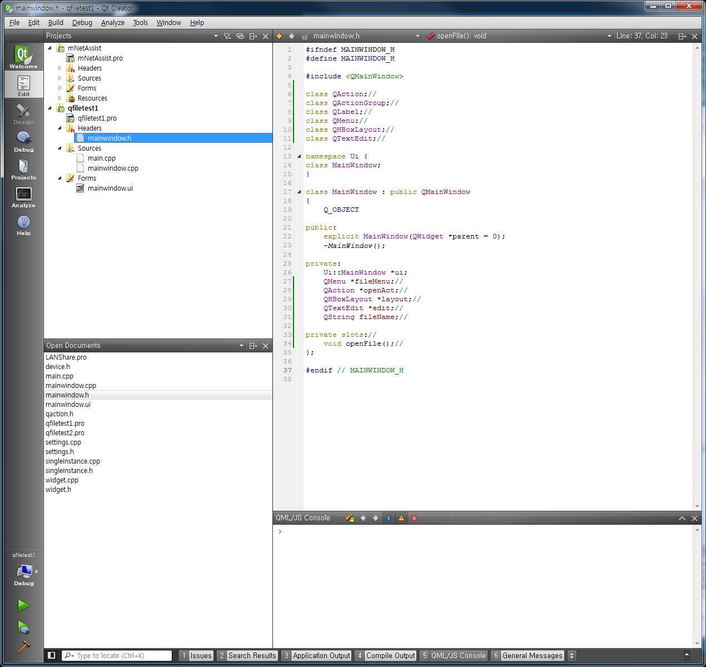Viewport: 706px width, 667px height.
Task: Go to next item in QML/JS Console
Action: (x=375, y=518)
